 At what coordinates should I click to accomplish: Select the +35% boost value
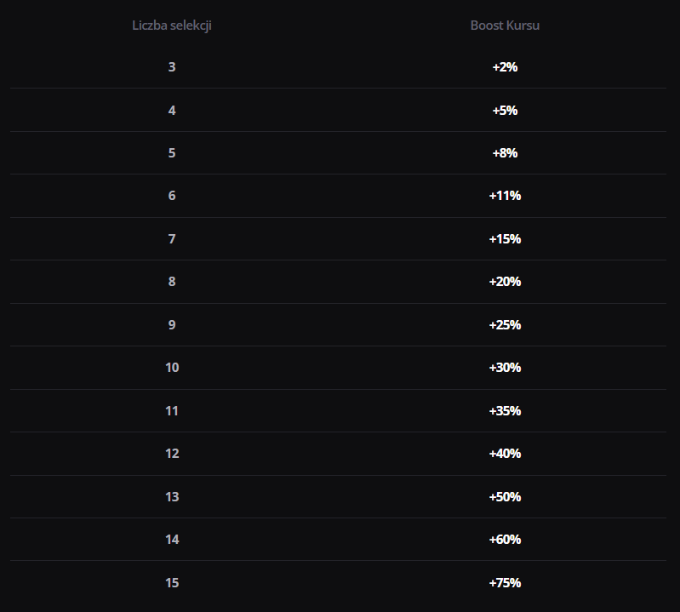[505, 411]
